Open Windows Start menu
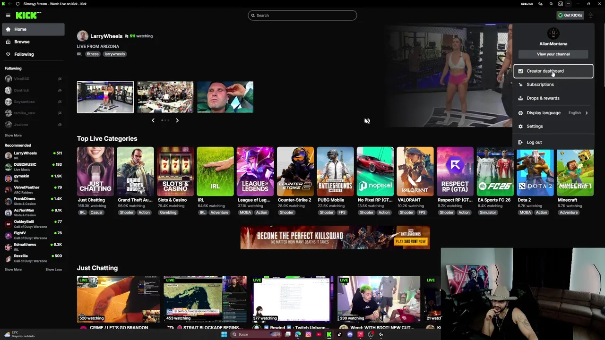The width and height of the screenshot is (605, 340). click(224, 334)
